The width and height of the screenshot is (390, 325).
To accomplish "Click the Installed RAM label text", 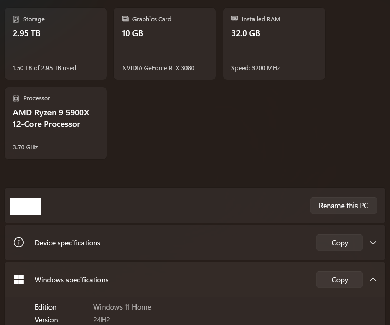I will (x=261, y=19).
